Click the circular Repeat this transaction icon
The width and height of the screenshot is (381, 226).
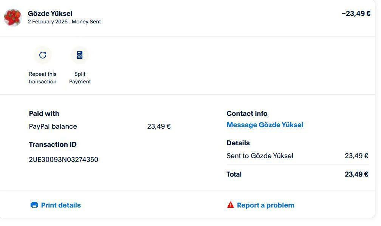[x=43, y=55]
